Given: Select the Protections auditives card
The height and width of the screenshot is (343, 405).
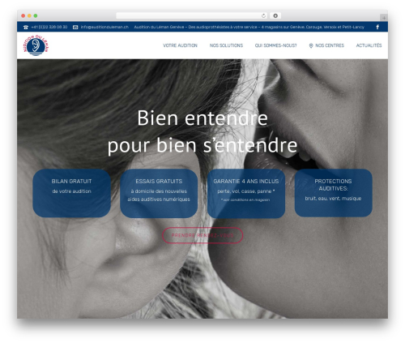Looking at the screenshot, I should (x=333, y=193).
